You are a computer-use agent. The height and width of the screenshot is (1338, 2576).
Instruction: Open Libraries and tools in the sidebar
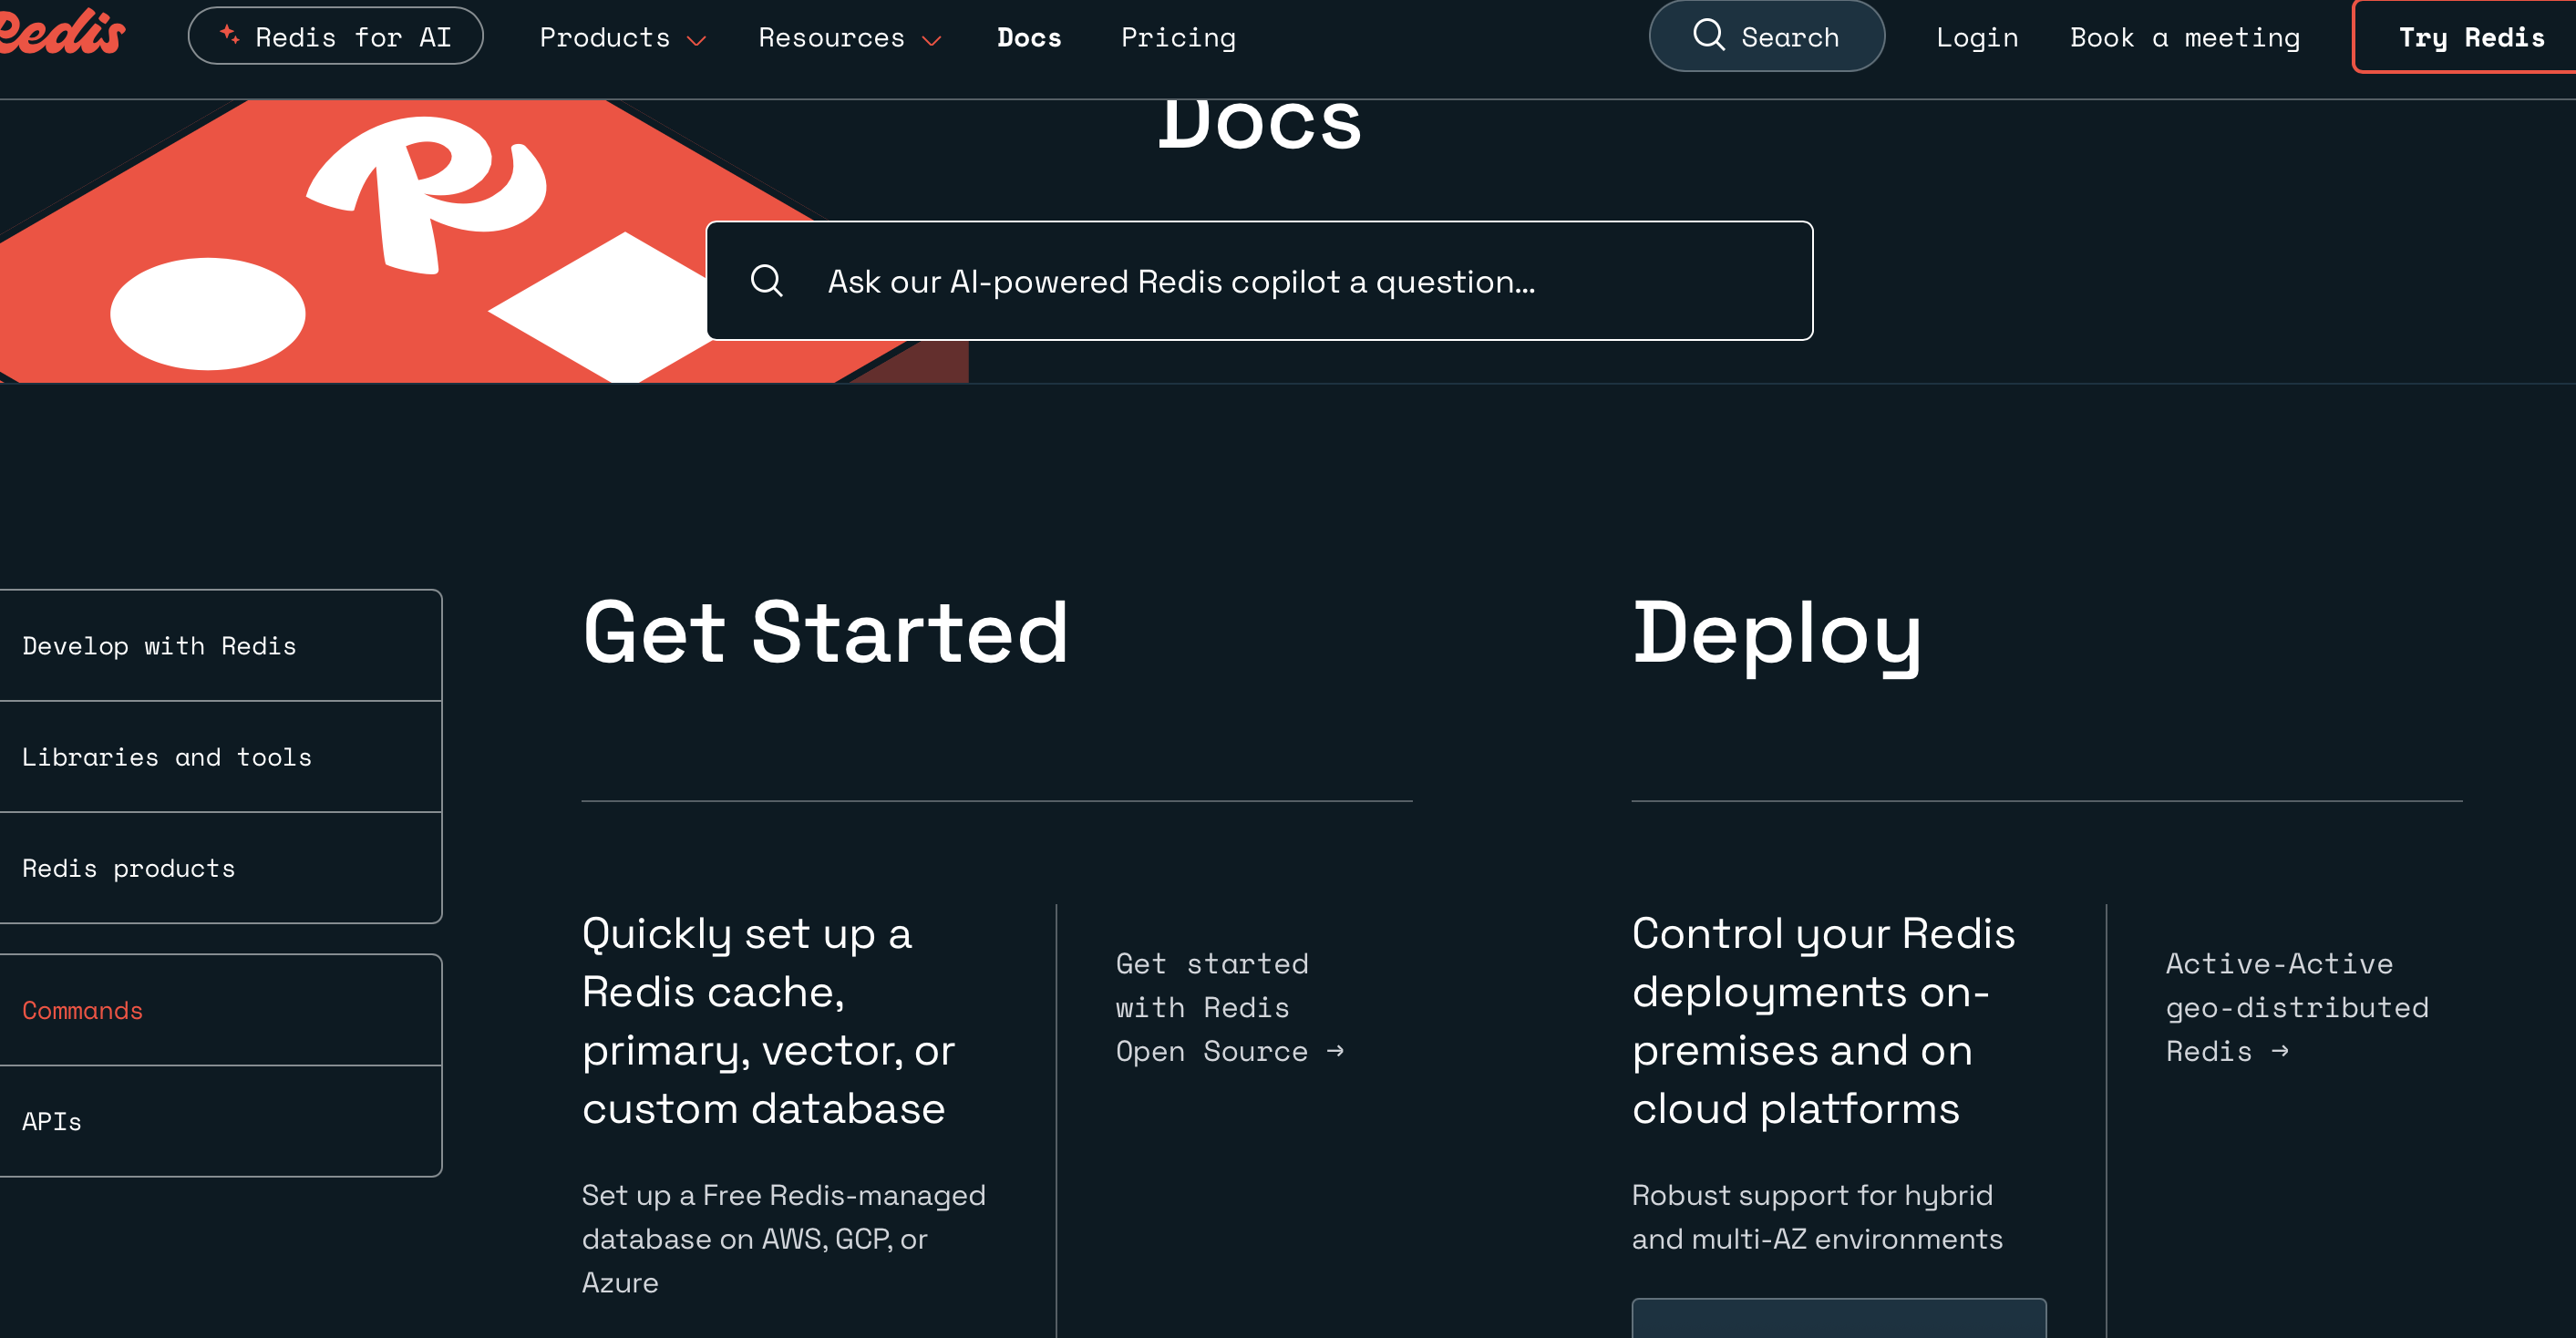[167, 757]
